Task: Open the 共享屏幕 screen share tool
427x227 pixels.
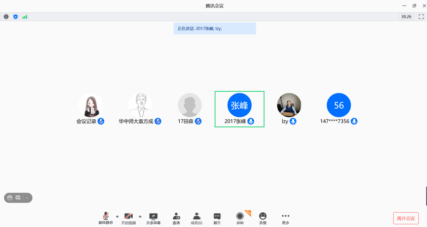Action: (153, 218)
